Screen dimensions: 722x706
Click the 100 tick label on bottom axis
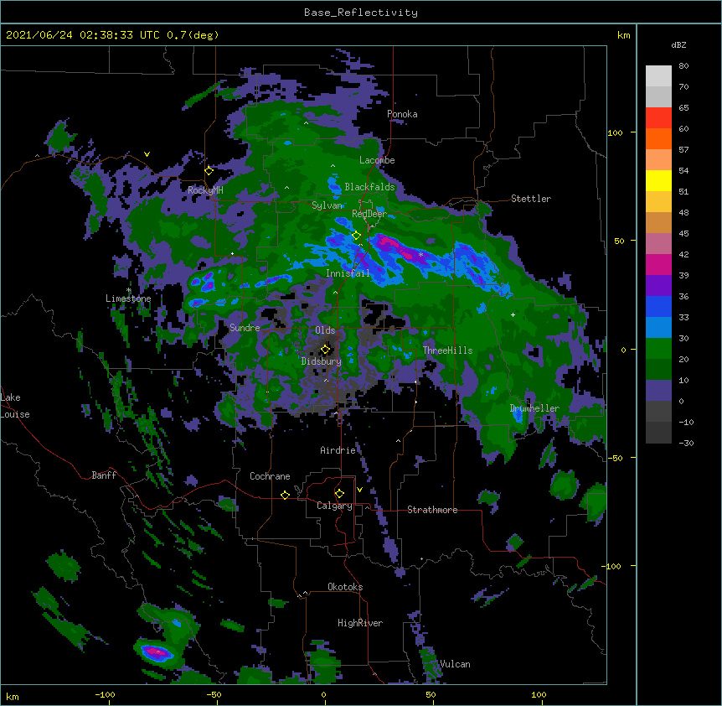pyautogui.click(x=539, y=694)
